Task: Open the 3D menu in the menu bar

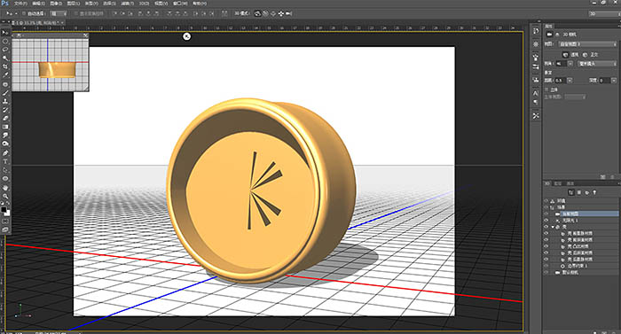Action: tap(144, 4)
